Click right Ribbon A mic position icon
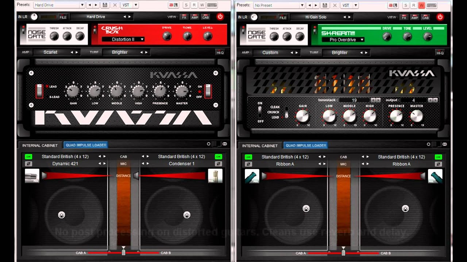 [x=435, y=176]
